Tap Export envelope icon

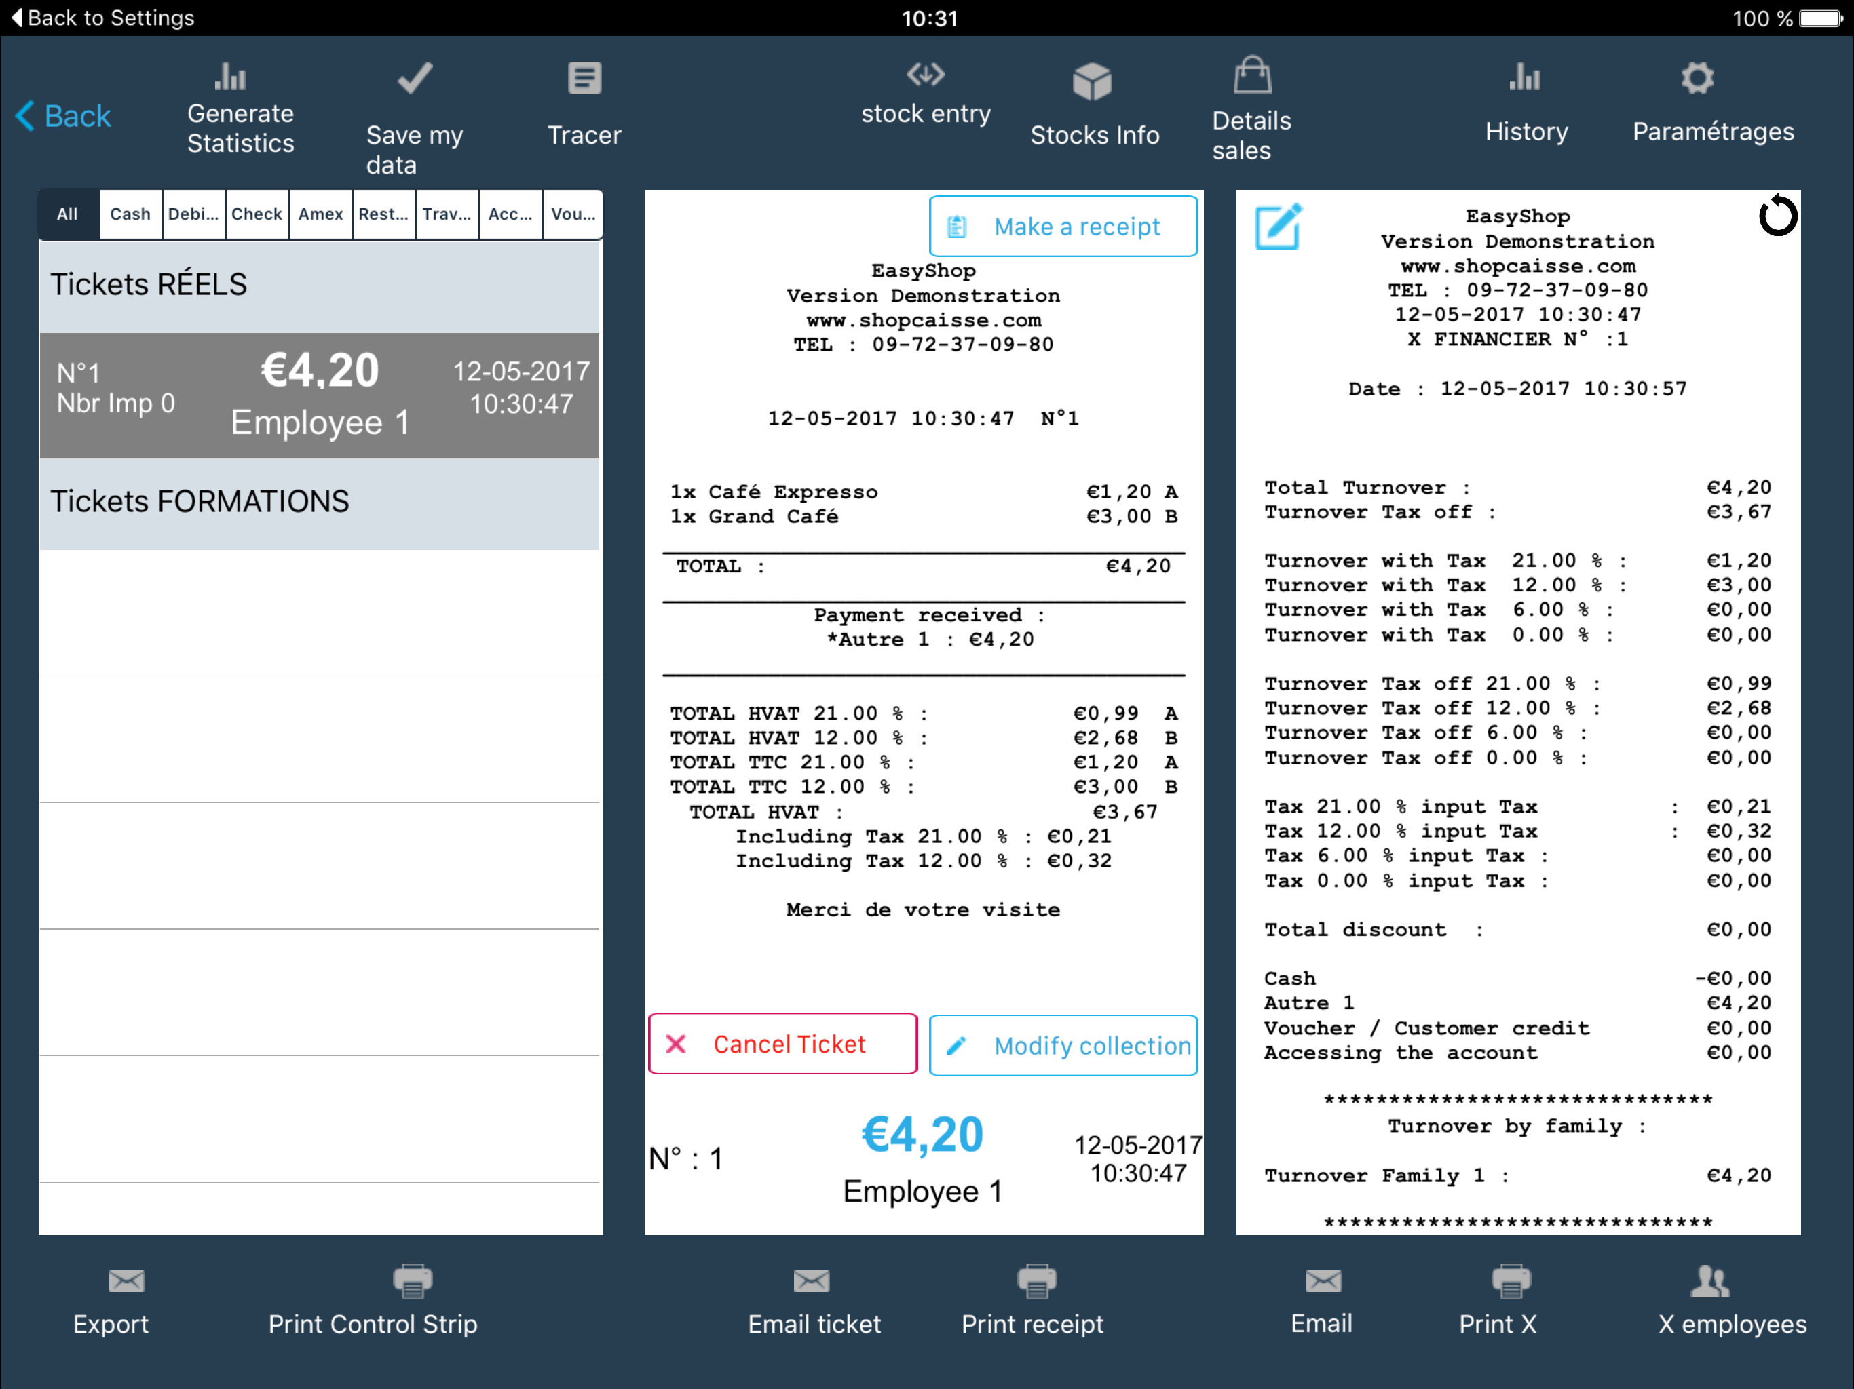pos(126,1281)
